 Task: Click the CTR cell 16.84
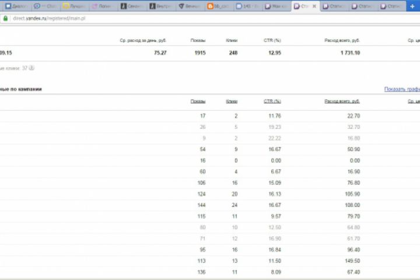coord(275,250)
